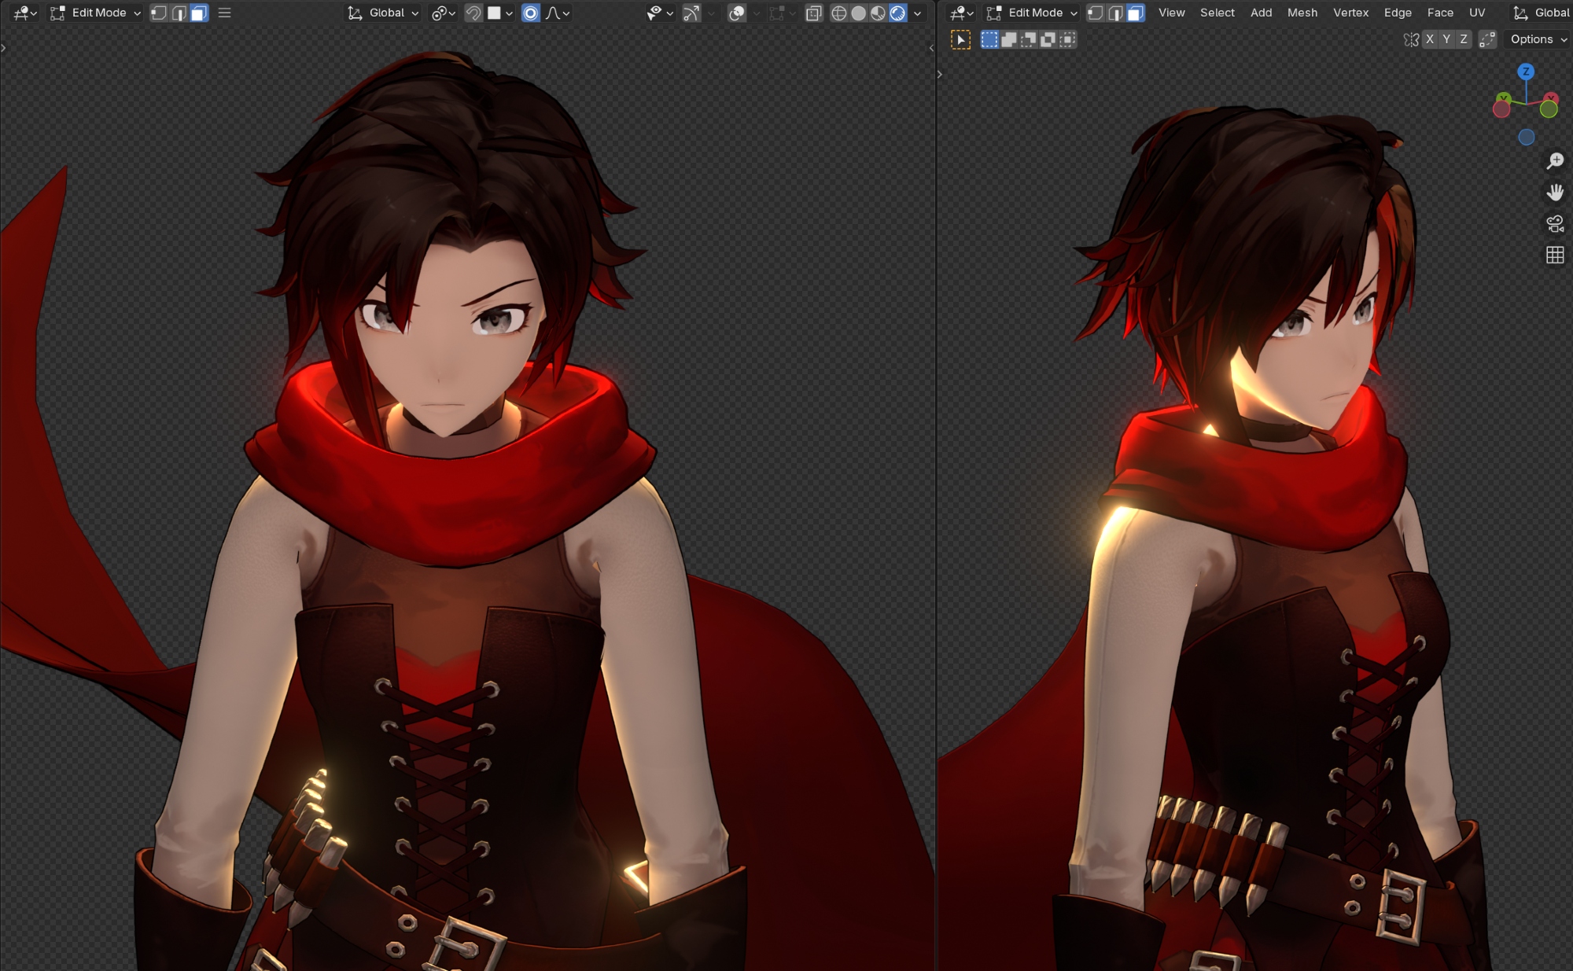Toggle X-ray mode in left viewport

(x=814, y=13)
